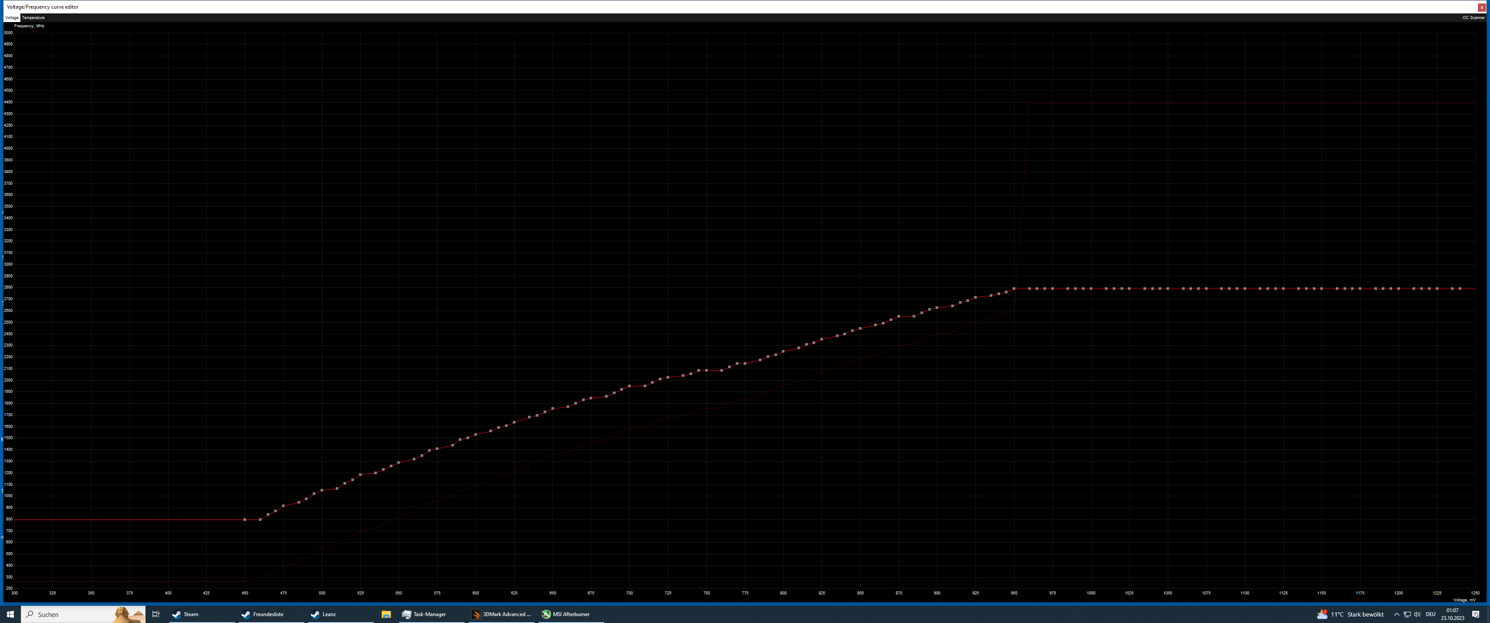Close the Voltage/Frequency curve editor window
The height and width of the screenshot is (623, 1490).
coord(1481,7)
